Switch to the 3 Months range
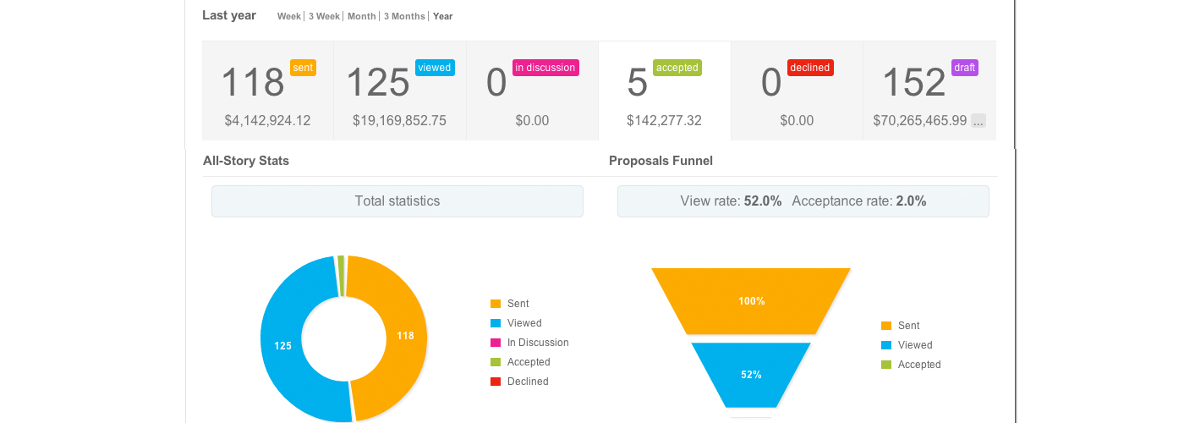 click(404, 16)
